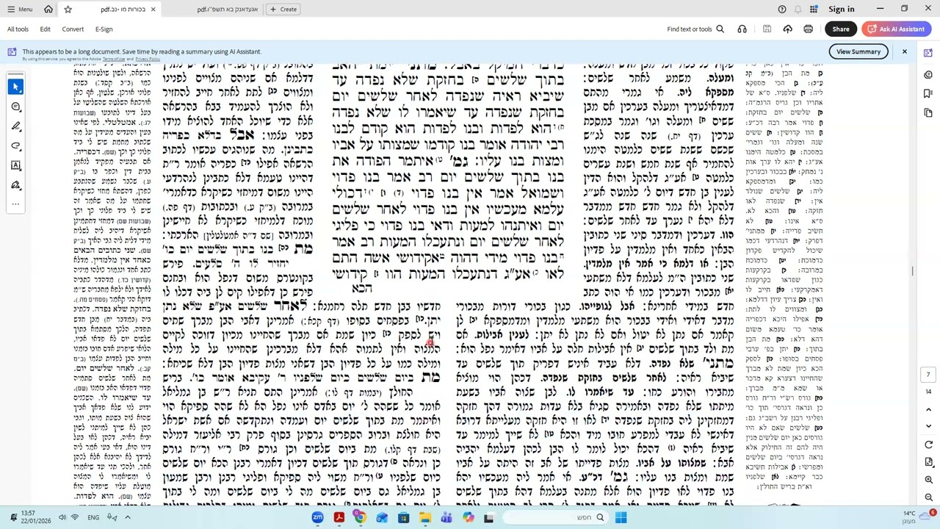Open the ENG language indicator in taskbar
Screen dimensions: 940x529
[93, 517]
